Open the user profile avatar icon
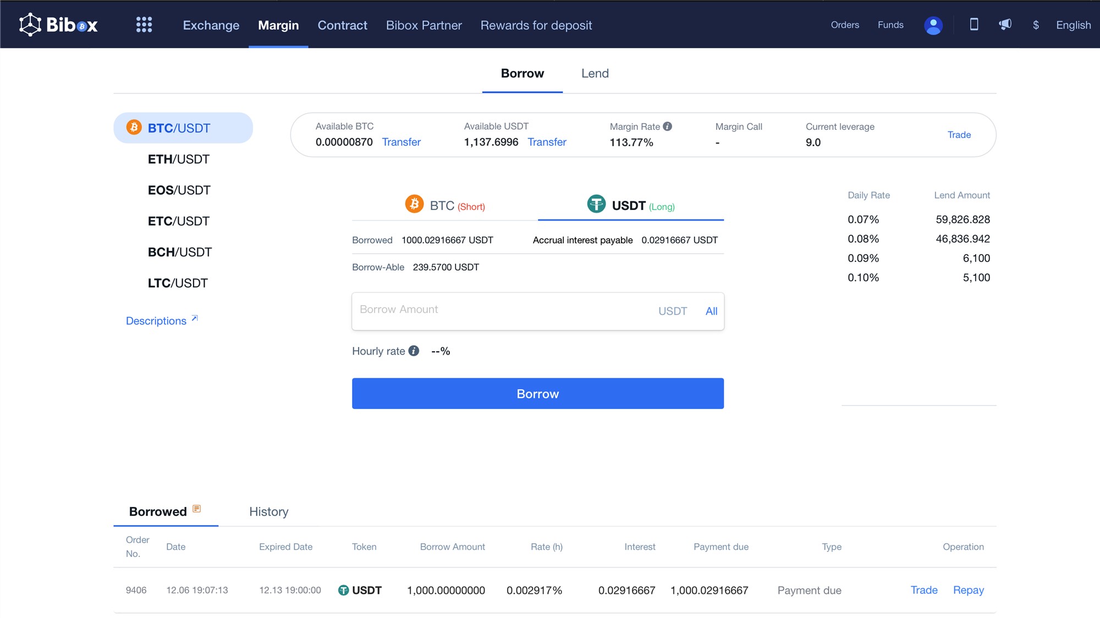Image resolution: width=1100 pixels, height=618 pixels. (x=933, y=25)
